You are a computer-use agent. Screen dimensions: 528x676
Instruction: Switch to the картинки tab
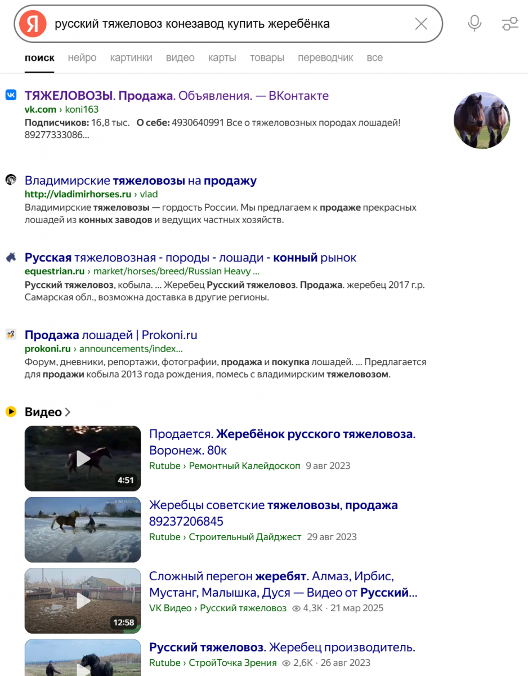click(131, 57)
